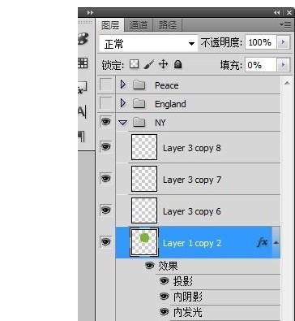The width and height of the screenshot is (295, 321).
Task: Toggle 内阴影 inner shadow effect eye
Action: 164,297
